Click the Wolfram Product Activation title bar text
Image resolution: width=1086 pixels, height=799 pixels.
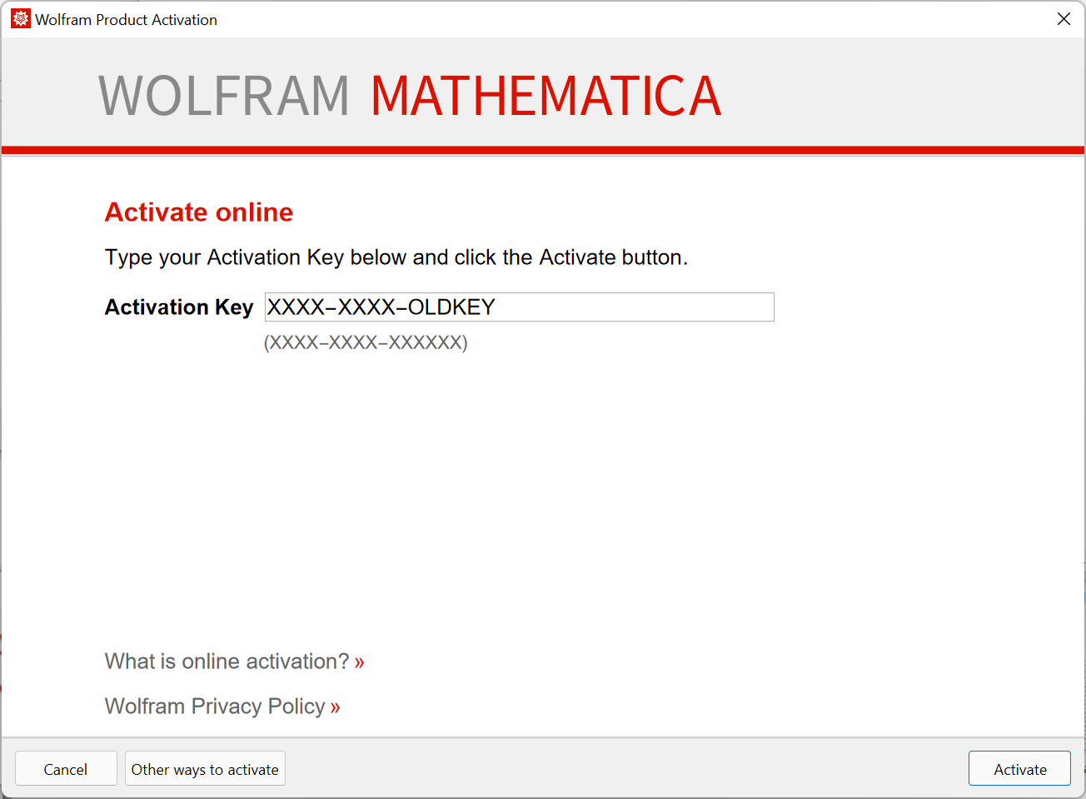click(x=125, y=18)
